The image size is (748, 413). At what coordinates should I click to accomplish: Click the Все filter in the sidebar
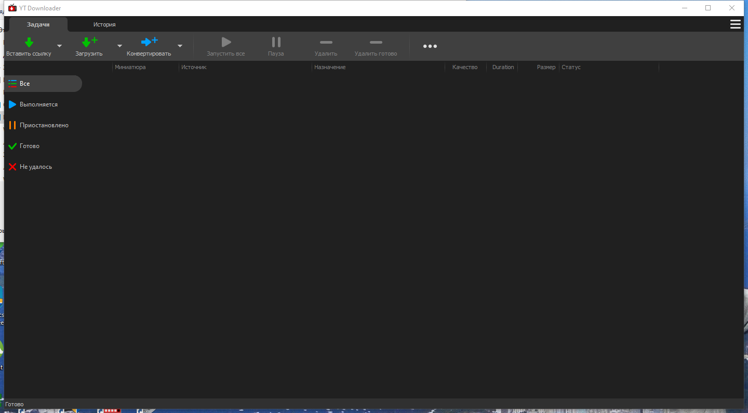click(x=24, y=83)
